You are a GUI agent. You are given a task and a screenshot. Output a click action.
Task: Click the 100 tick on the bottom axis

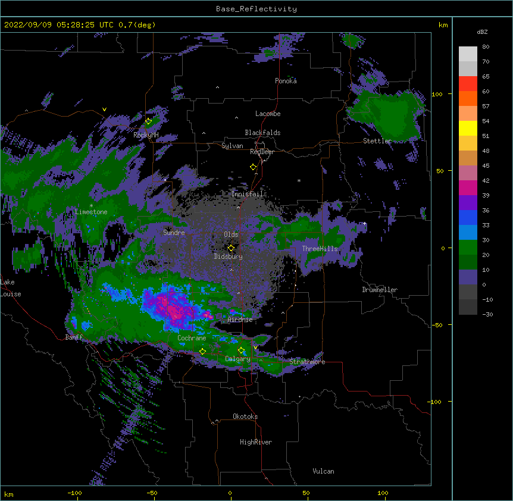[x=383, y=493]
